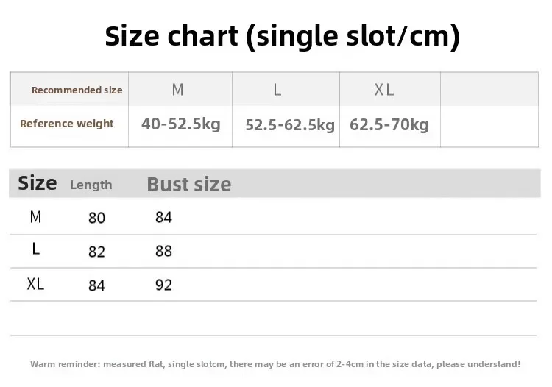
Task: Select the XL row label in measurements table
Action: coord(35,283)
